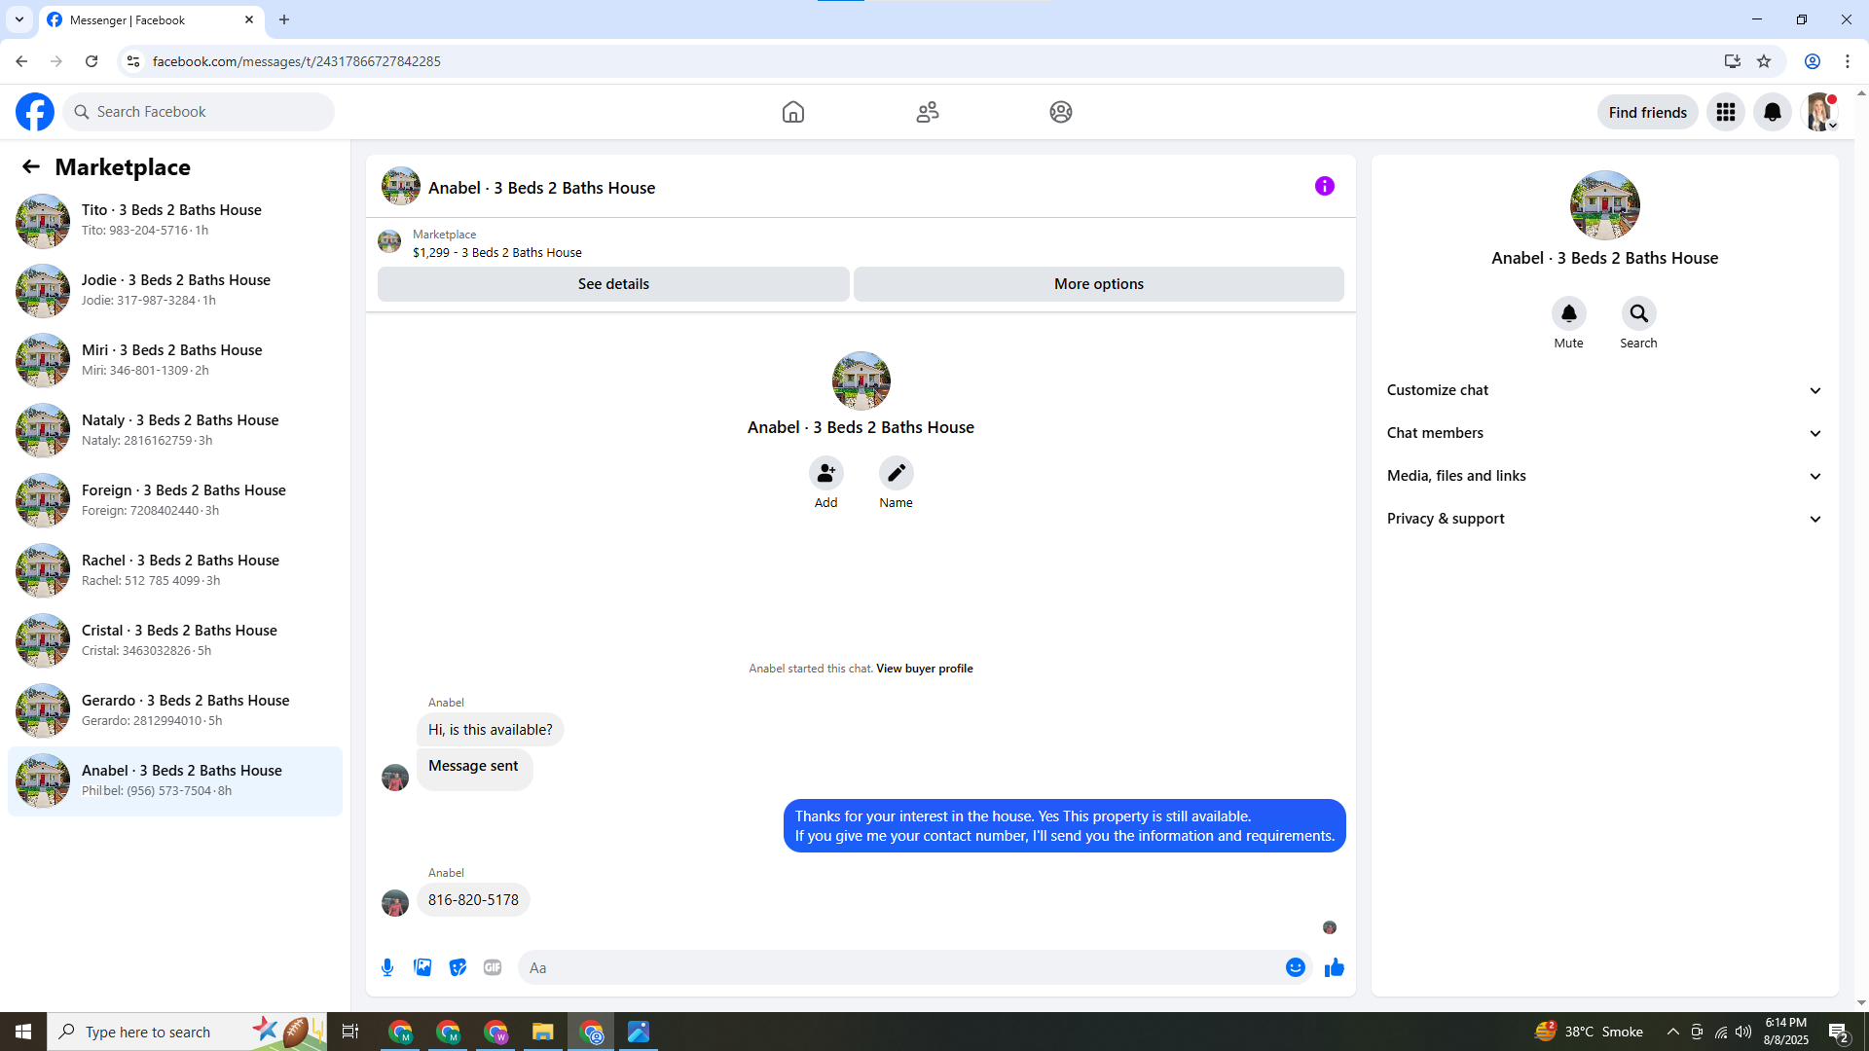Click the Aa message input field
This screenshot has height=1051, width=1869.
tap(900, 967)
